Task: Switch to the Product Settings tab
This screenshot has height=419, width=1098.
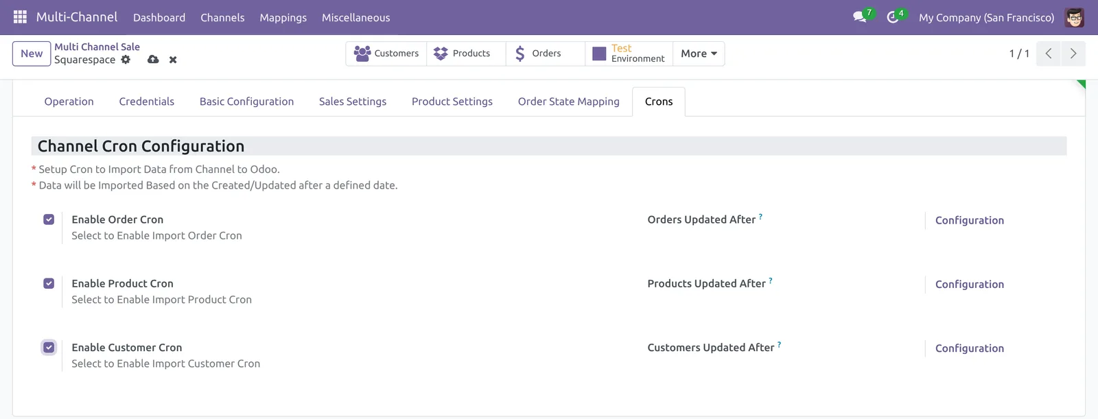Action: (x=452, y=101)
